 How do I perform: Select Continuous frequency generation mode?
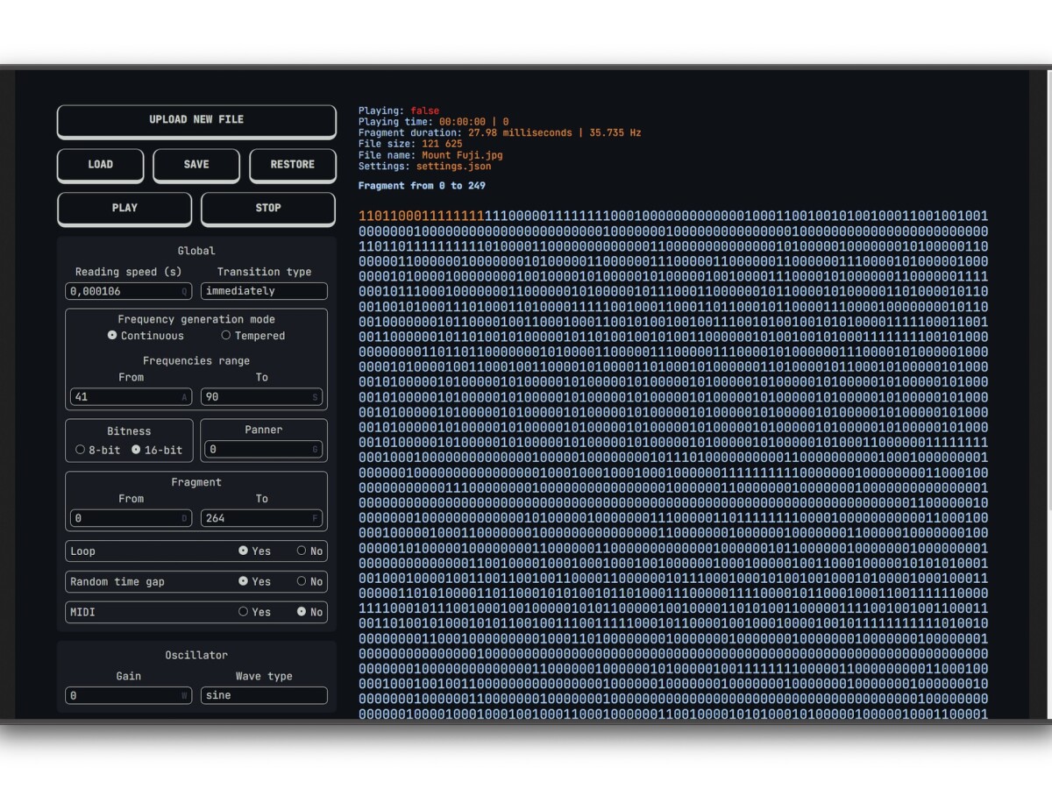(112, 336)
